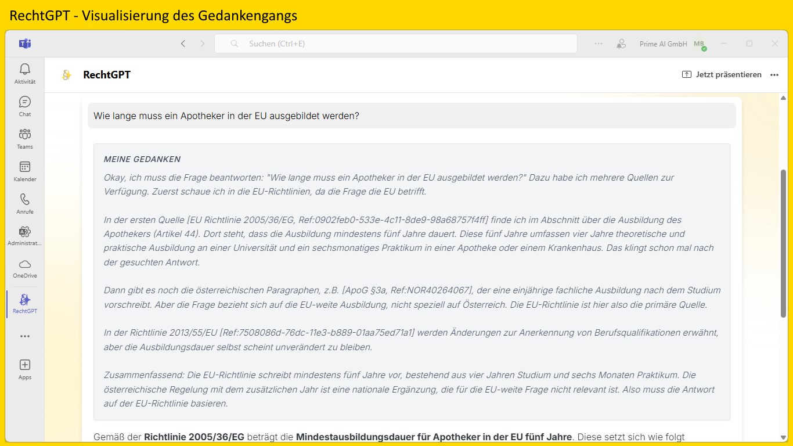
Task: Open Chat in the Teams sidebar
Action: (24, 102)
